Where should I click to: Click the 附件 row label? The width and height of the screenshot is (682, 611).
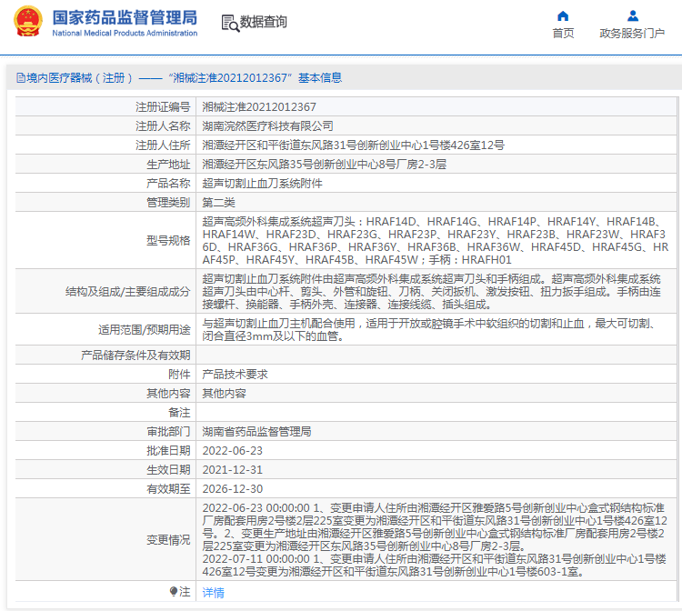pyautogui.click(x=179, y=374)
